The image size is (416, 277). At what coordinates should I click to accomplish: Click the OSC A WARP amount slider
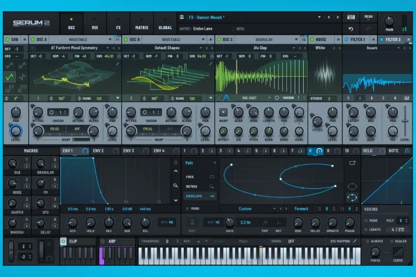pyautogui.click(x=81, y=139)
